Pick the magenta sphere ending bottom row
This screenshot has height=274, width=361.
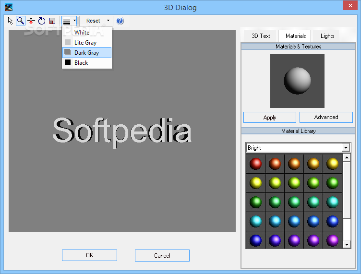[333, 240]
